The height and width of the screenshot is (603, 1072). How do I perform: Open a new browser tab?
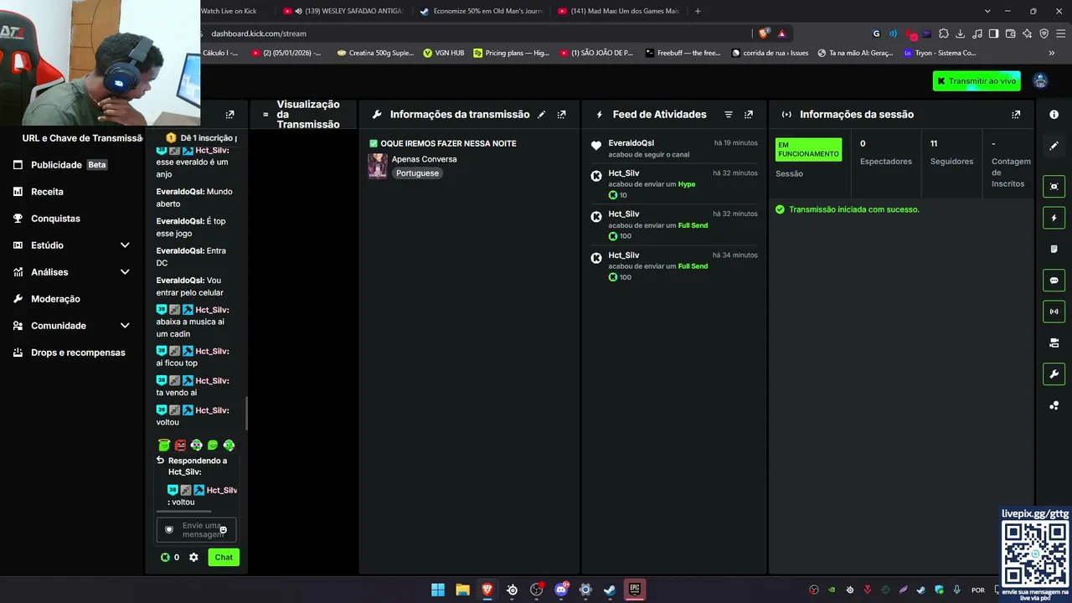[x=698, y=11]
